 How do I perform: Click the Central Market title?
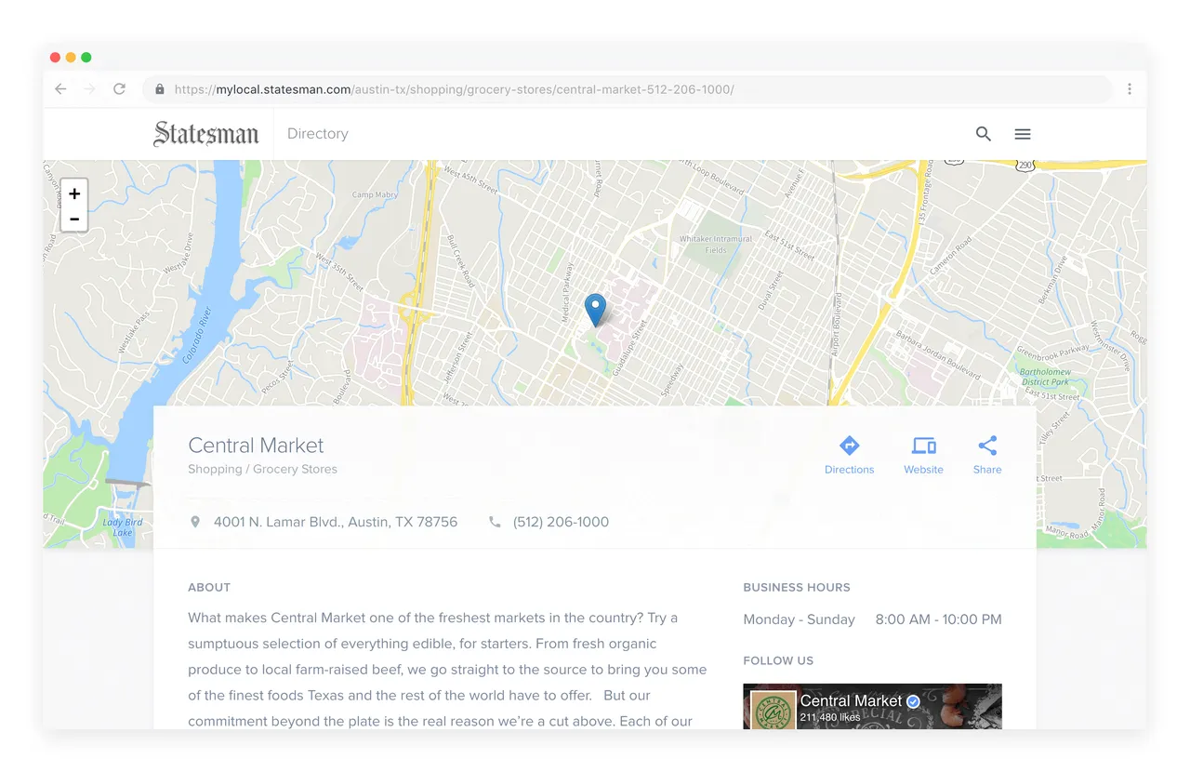tap(256, 446)
